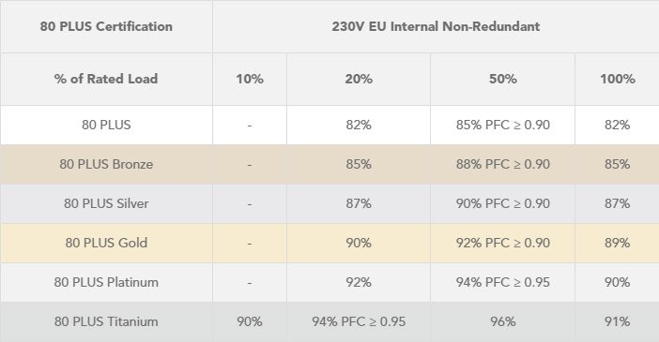
Task: Select the Titanium 10% load cell showing 90%
Action: 250,322
